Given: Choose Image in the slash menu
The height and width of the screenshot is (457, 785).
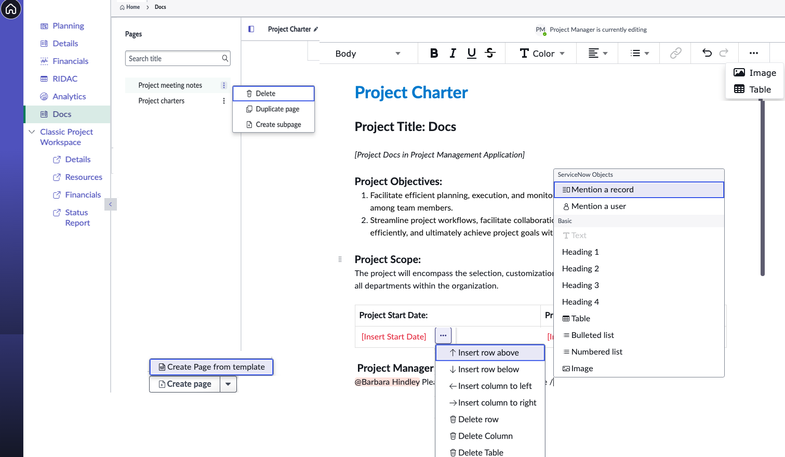Looking at the screenshot, I should [639, 369].
